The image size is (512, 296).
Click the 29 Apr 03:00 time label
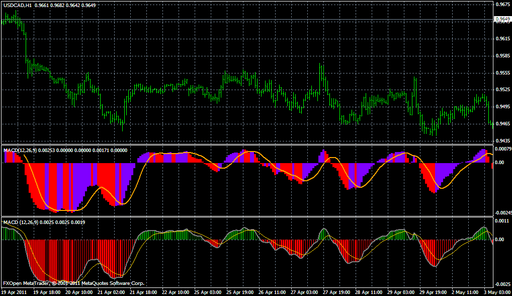(401, 292)
